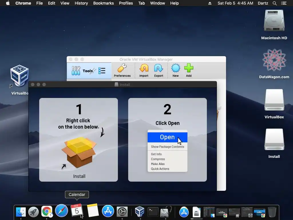Image resolution: width=293 pixels, height=220 pixels.
Task: Open the Trash in the dock
Action: 272,212
